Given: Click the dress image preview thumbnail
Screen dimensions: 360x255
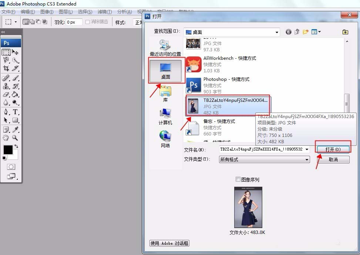Looking at the screenshot, I should click(248, 208).
